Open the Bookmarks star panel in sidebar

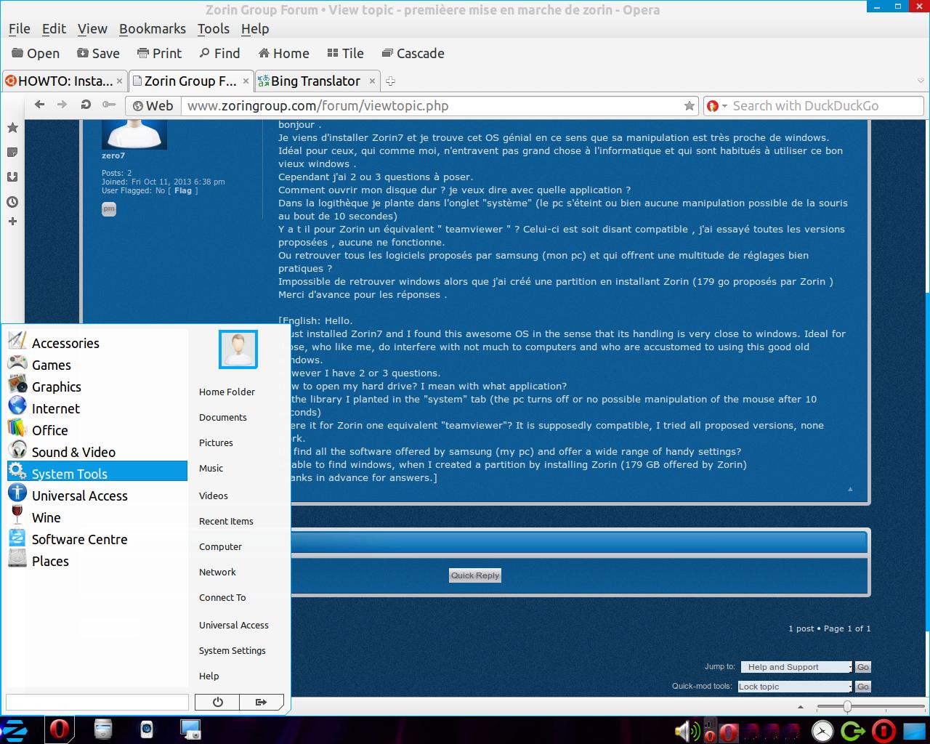(x=12, y=128)
